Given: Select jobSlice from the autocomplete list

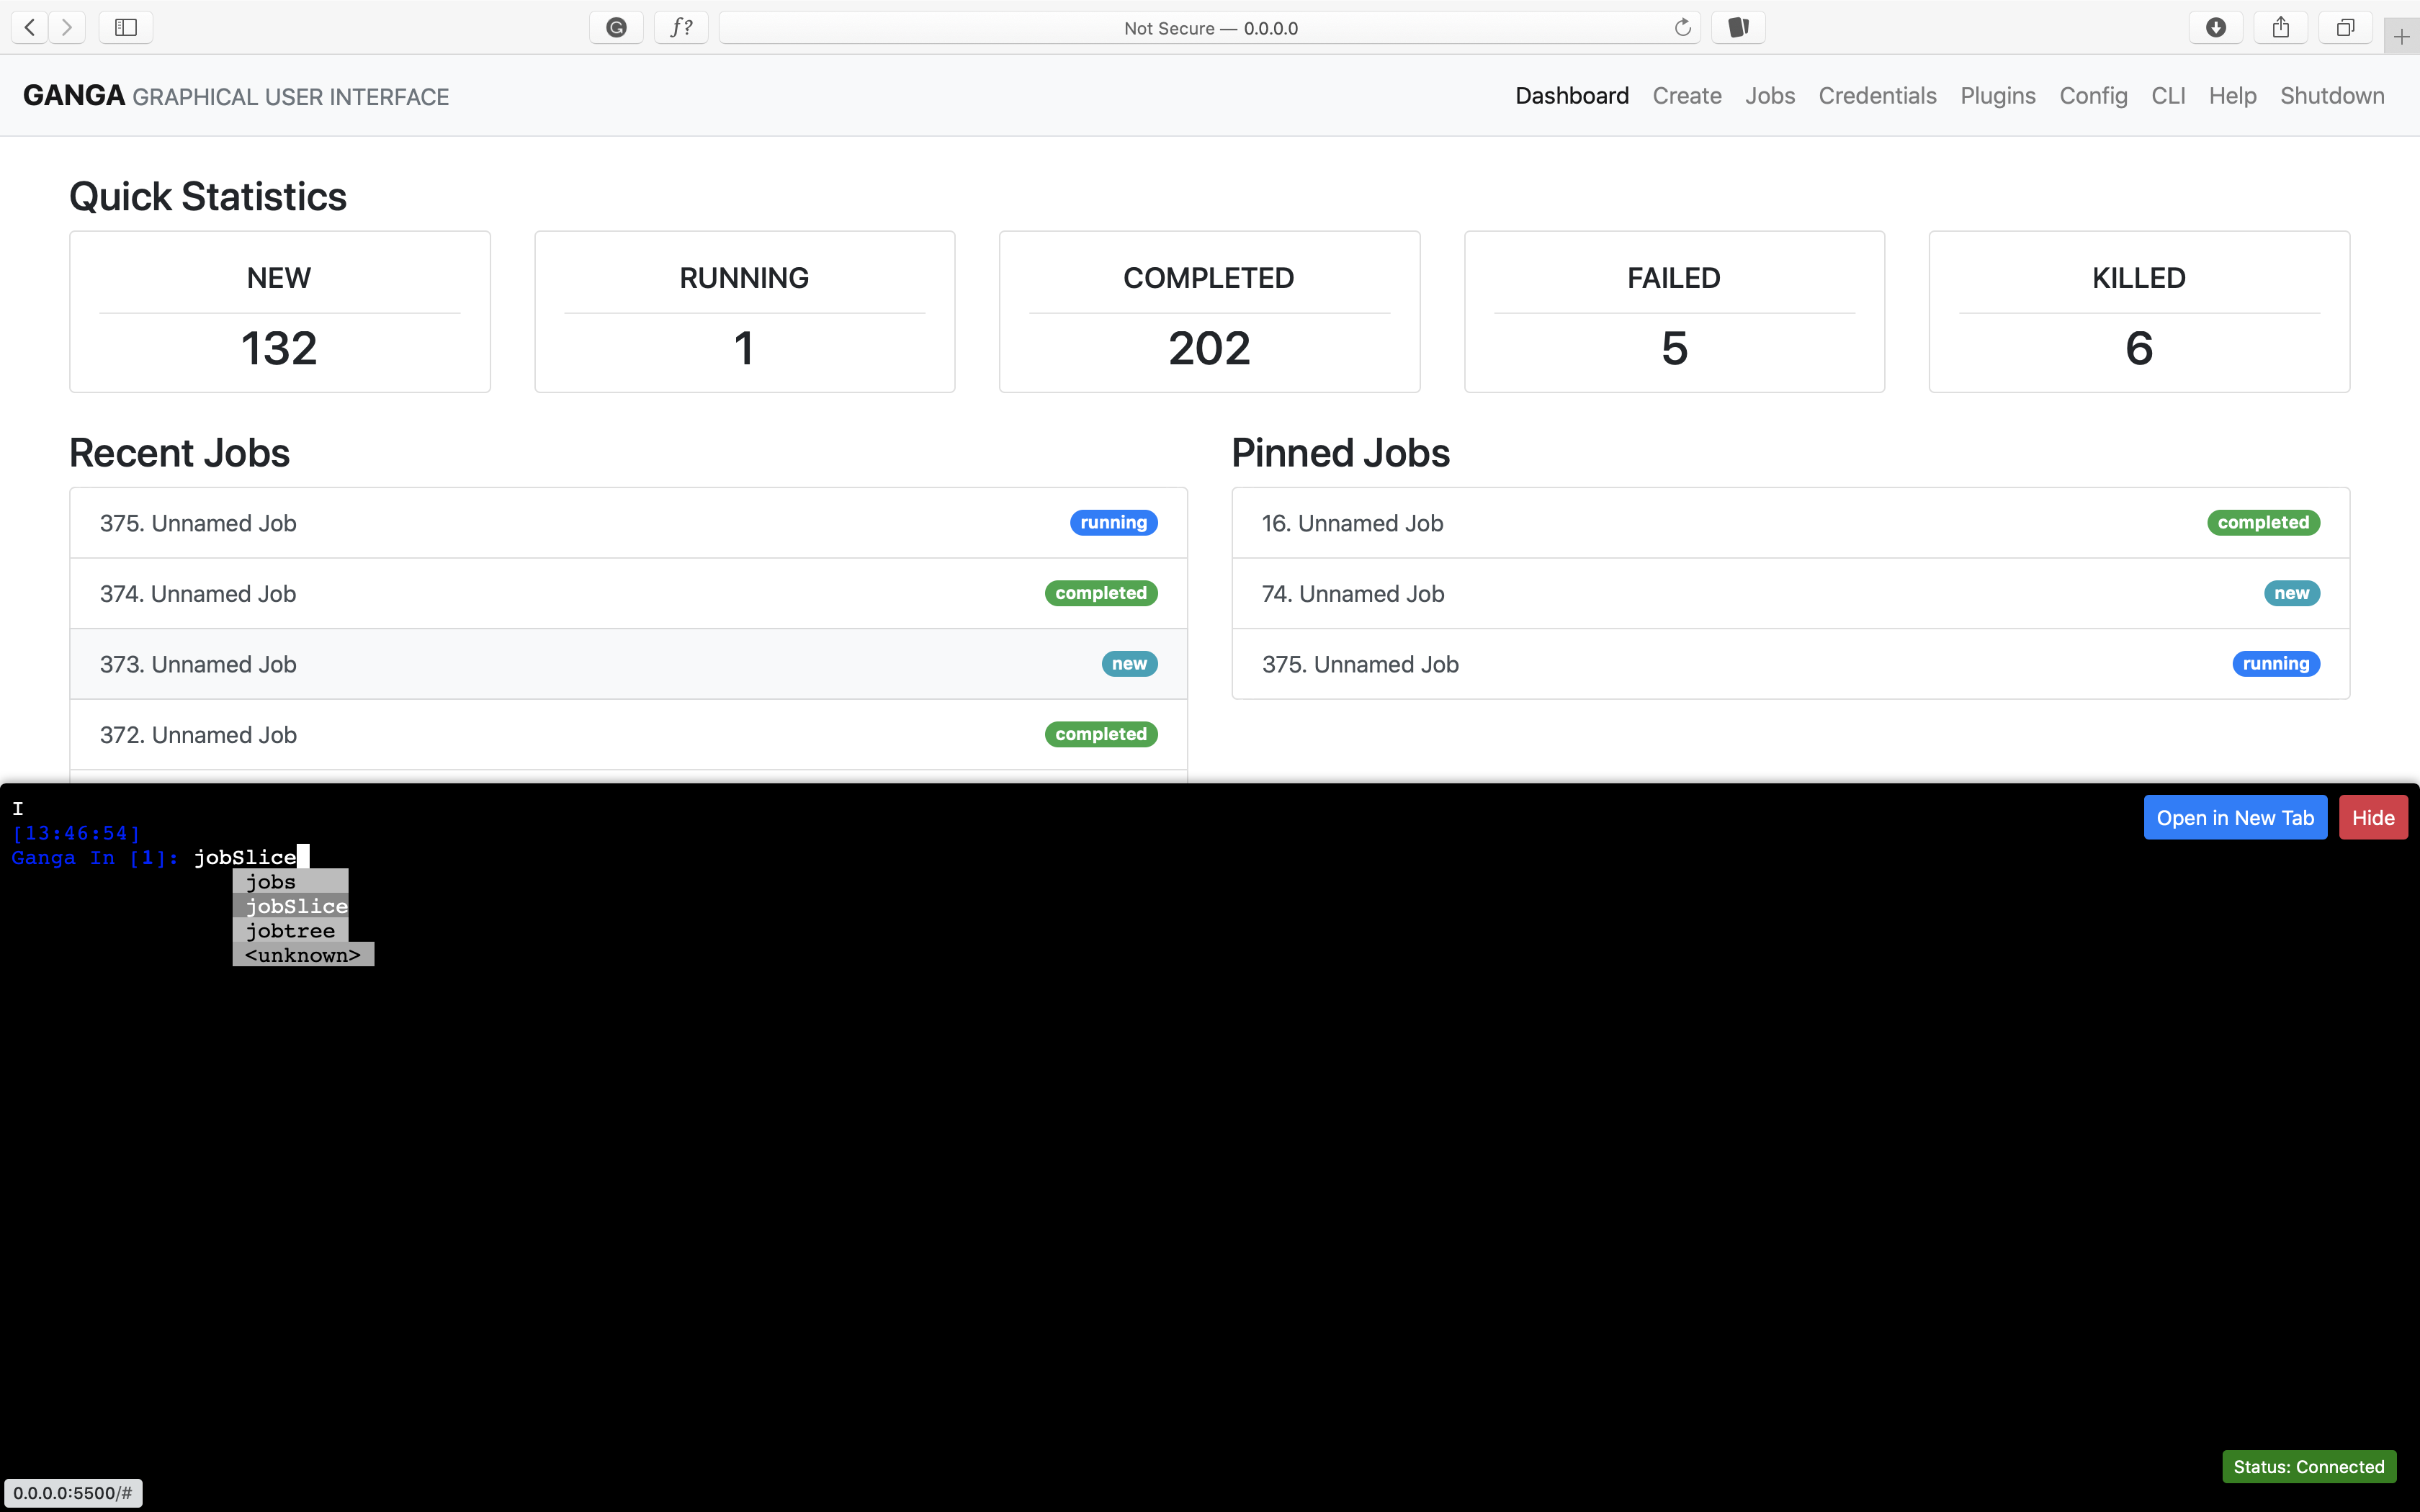Looking at the screenshot, I should (295, 906).
